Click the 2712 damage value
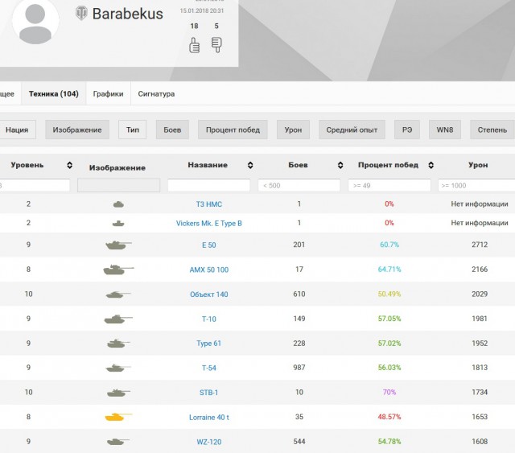The width and height of the screenshot is (515, 453). 480,245
